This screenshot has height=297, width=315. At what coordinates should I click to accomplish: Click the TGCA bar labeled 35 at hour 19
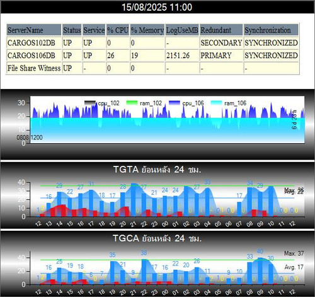click(112, 273)
